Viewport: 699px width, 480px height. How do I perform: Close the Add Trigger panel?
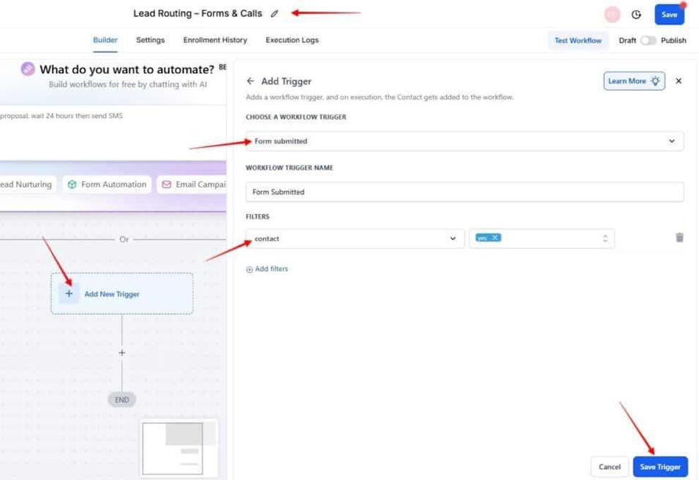pos(679,81)
